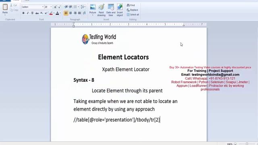Justify the paragraph text

pyautogui.click(x=79, y=13)
